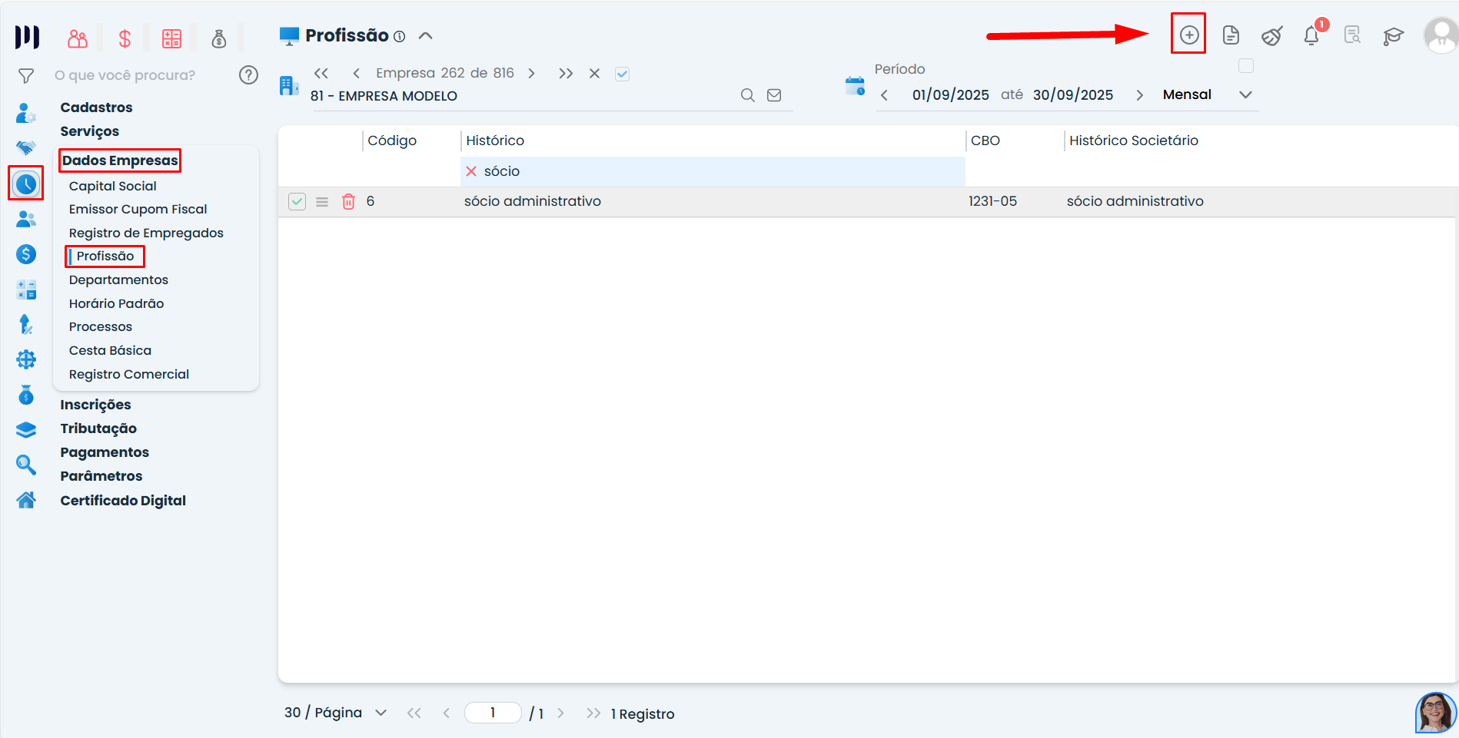The height and width of the screenshot is (738, 1459).
Task: Open the Horário Padrão page
Action: (117, 303)
